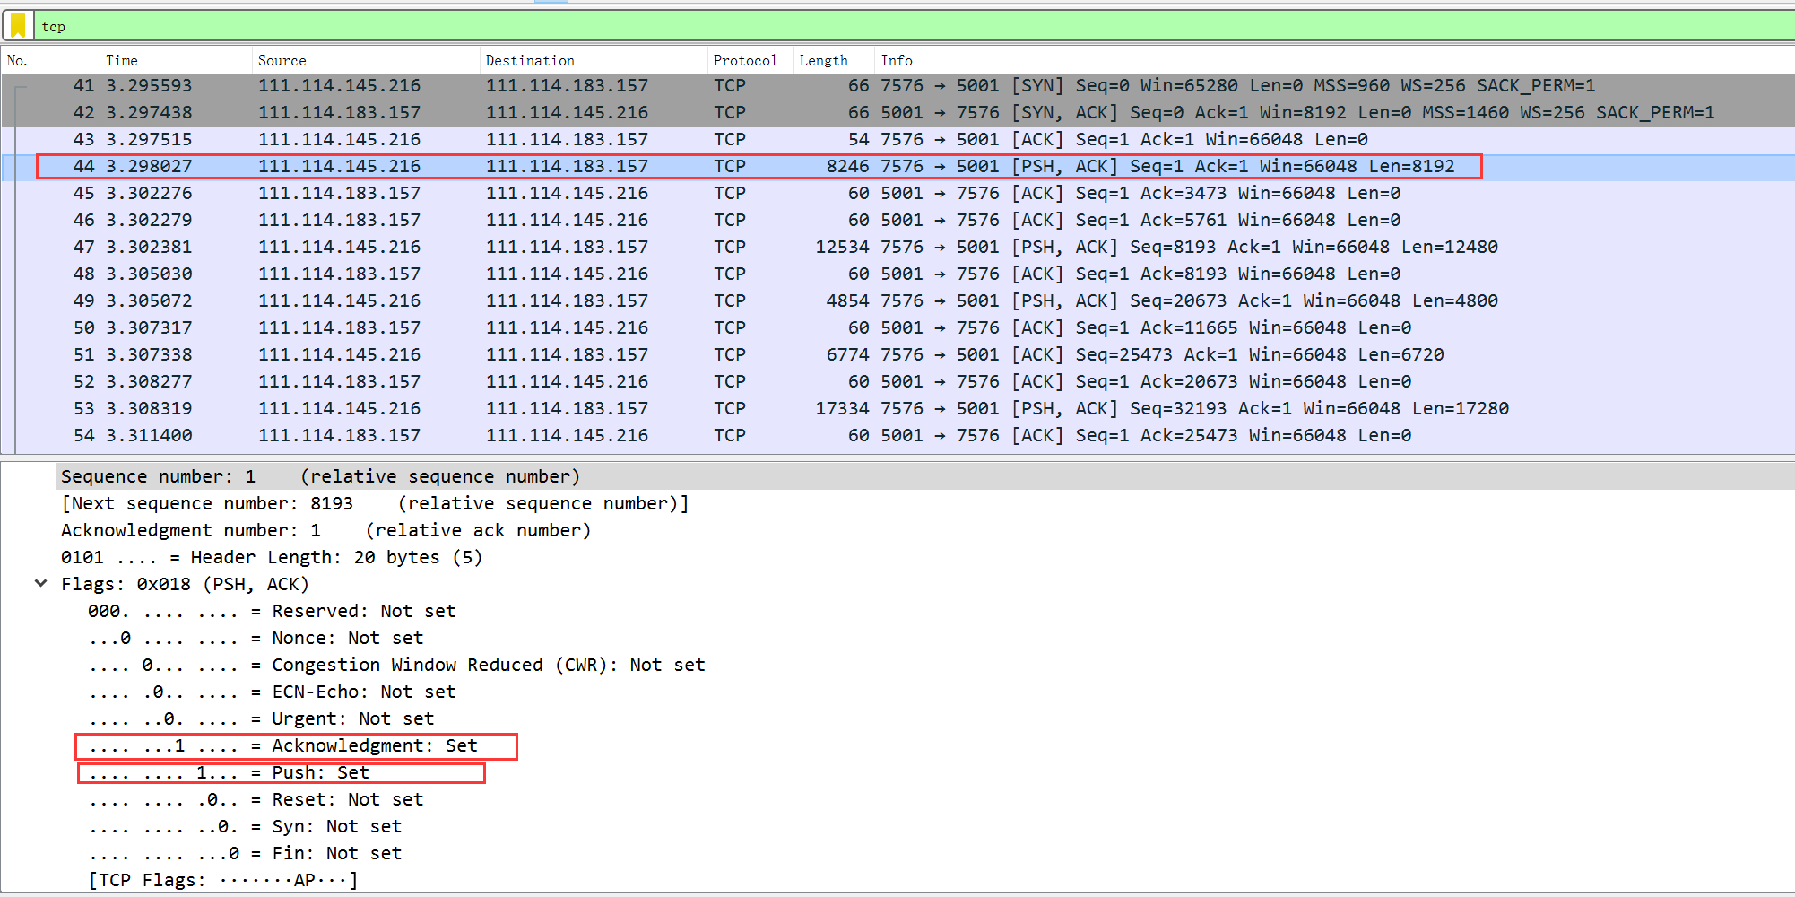This screenshot has height=897, width=1795.
Task: Sort packets by the Time column header
Action: tap(122, 60)
